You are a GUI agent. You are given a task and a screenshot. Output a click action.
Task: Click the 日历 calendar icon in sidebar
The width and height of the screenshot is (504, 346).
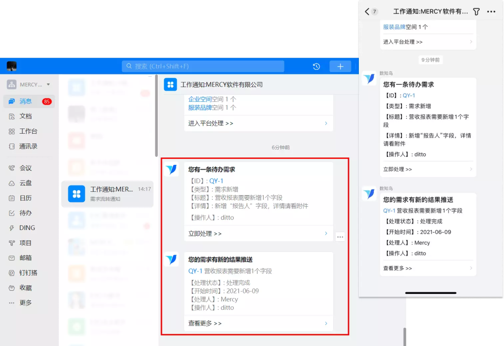coord(12,198)
